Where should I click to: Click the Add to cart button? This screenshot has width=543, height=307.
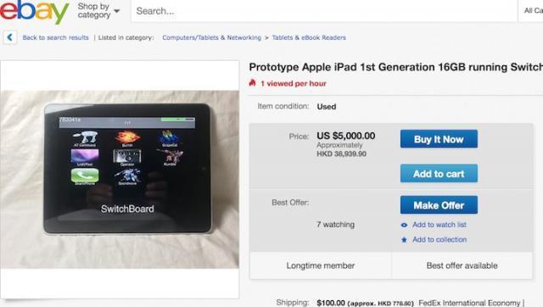[x=439, y=173]
